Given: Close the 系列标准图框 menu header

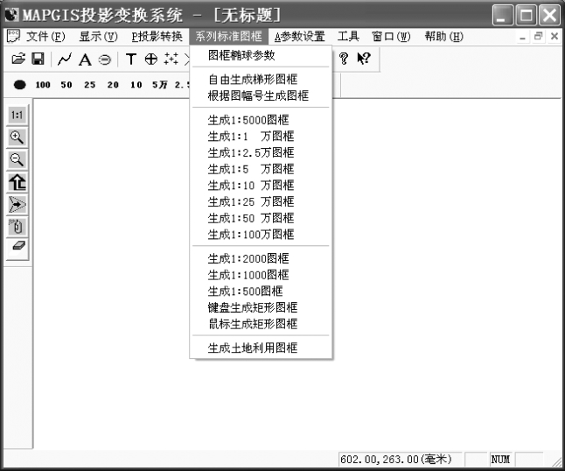Looking at the screenshot, I should [229, 37].
